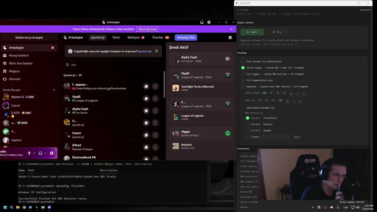Create new direct message plus icon
This screenshot has width=377, height=212.
pyautogui.click(x=54, y=90)
